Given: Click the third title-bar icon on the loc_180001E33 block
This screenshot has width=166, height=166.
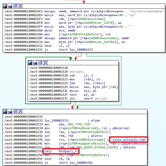Looking at the screenshot, I should (15, 112).
